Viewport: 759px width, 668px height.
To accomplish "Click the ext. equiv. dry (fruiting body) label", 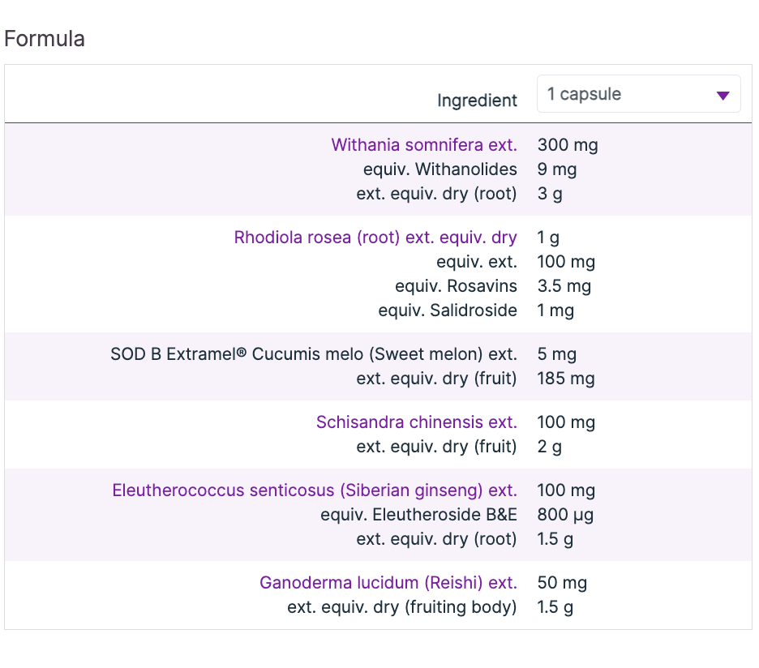I will coord(401,607).
